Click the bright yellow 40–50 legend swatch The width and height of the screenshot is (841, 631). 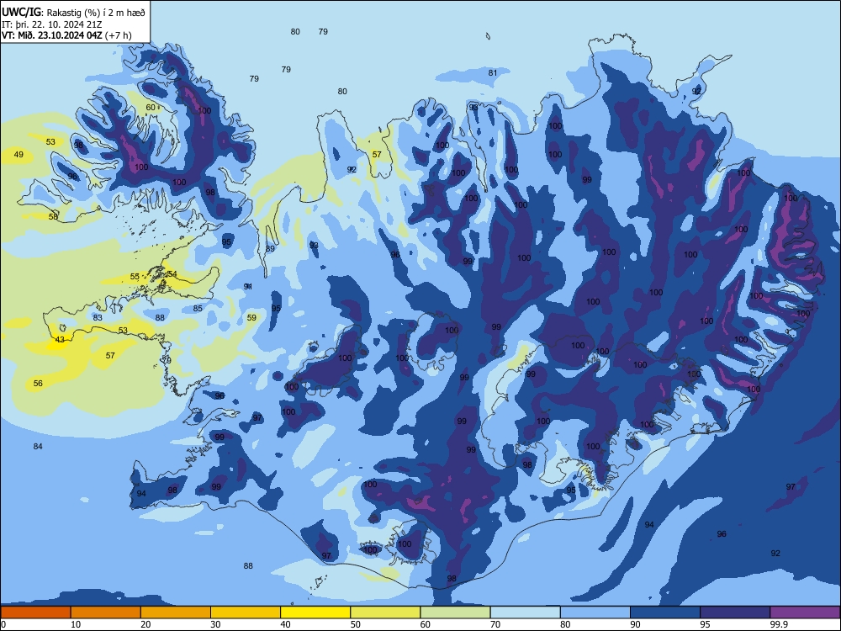click(x=315, y=612)
